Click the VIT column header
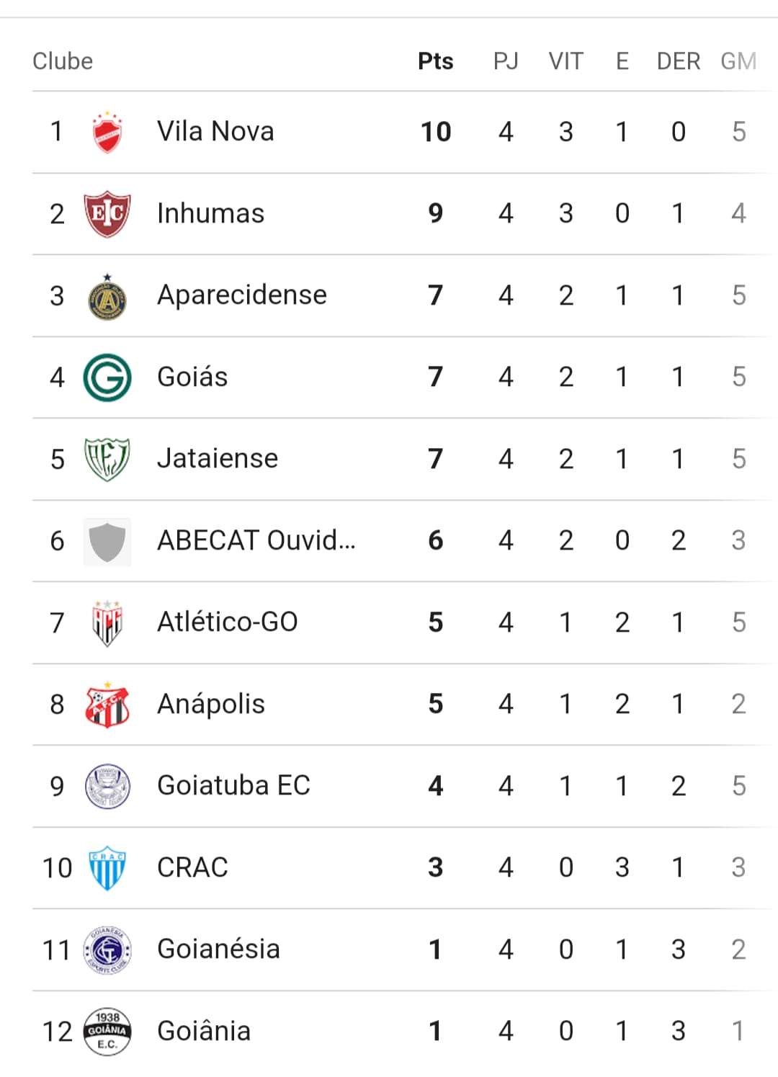The width and height of the screenshot is (778, 1077). (565, 61)
